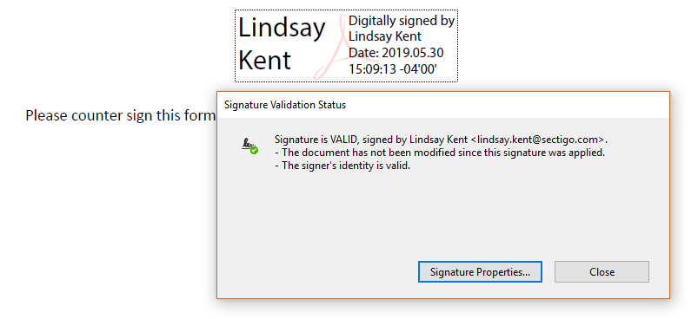
Task: Select the Signature Validation Status title bar
Action: click(x=443, y=105)
